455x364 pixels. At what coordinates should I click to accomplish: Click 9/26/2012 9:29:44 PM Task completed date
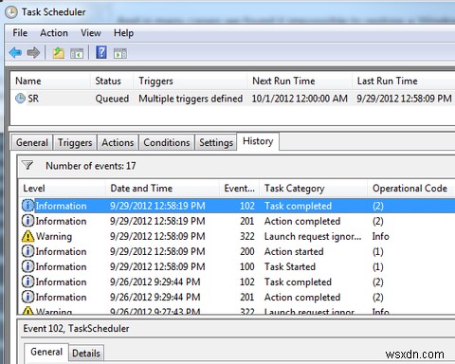[155, 282]
